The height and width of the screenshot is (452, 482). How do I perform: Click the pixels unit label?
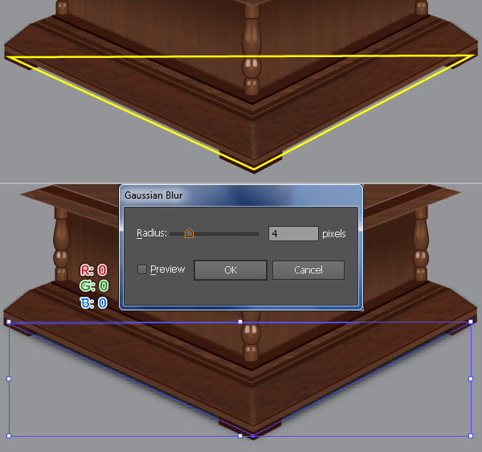click(x=334, y=234)
